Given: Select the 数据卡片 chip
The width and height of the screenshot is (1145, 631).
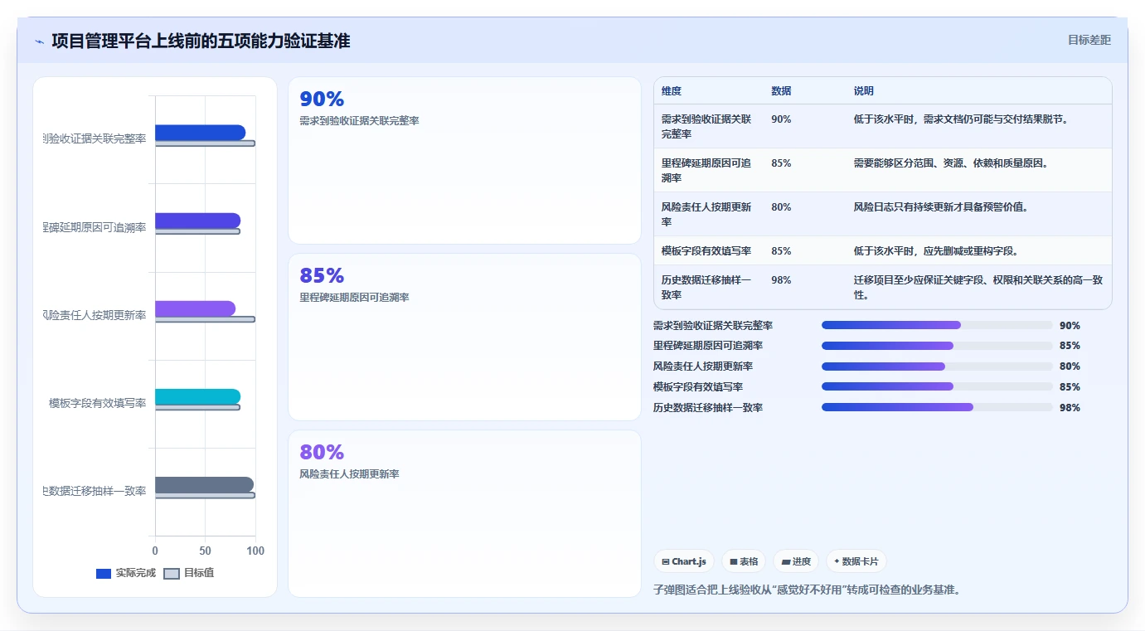Looking at the screenshot, I should coord(856,561).
